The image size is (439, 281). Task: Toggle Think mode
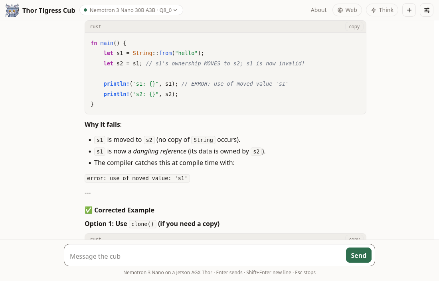(382, 10)
